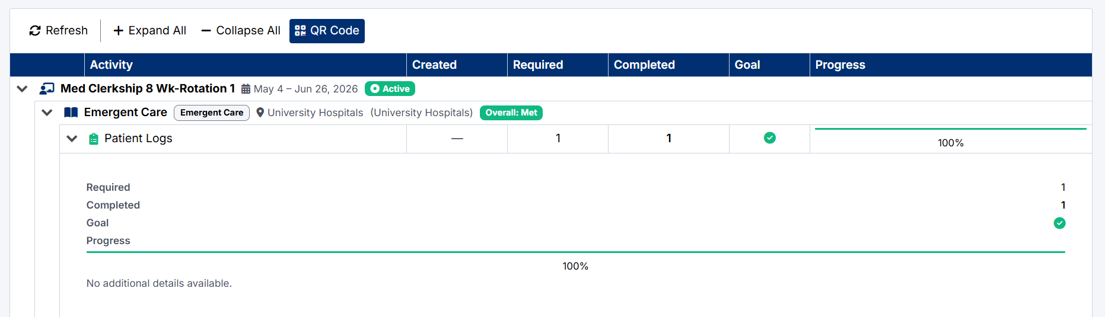Click the calendar icon before May 4 dates

246,89
